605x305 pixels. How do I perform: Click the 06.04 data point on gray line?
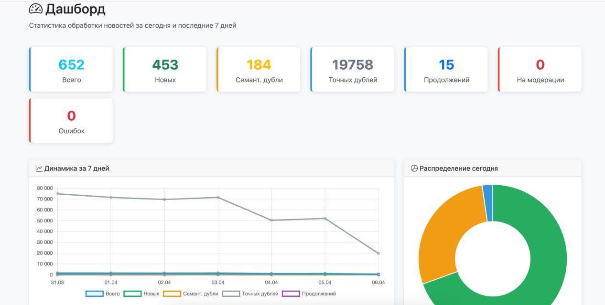[x=378, y=253]
